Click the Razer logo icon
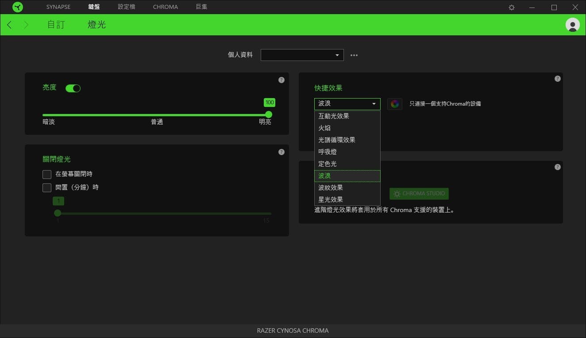 [18, 7]
